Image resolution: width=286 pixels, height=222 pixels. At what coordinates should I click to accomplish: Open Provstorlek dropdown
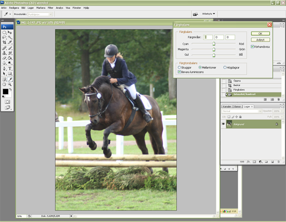40,14
